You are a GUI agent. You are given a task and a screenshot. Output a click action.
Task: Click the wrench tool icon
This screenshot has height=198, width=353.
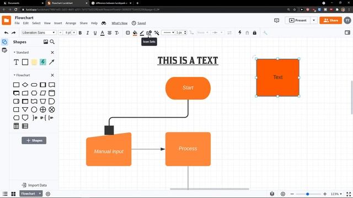[x=265, y=33]
